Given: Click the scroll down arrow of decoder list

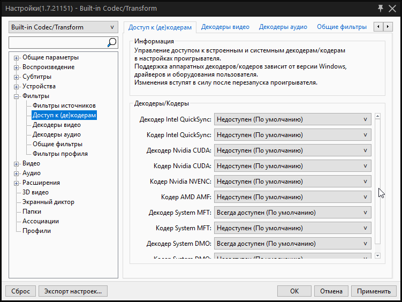Looking at the screenshot, I should [x=377, y=256].
